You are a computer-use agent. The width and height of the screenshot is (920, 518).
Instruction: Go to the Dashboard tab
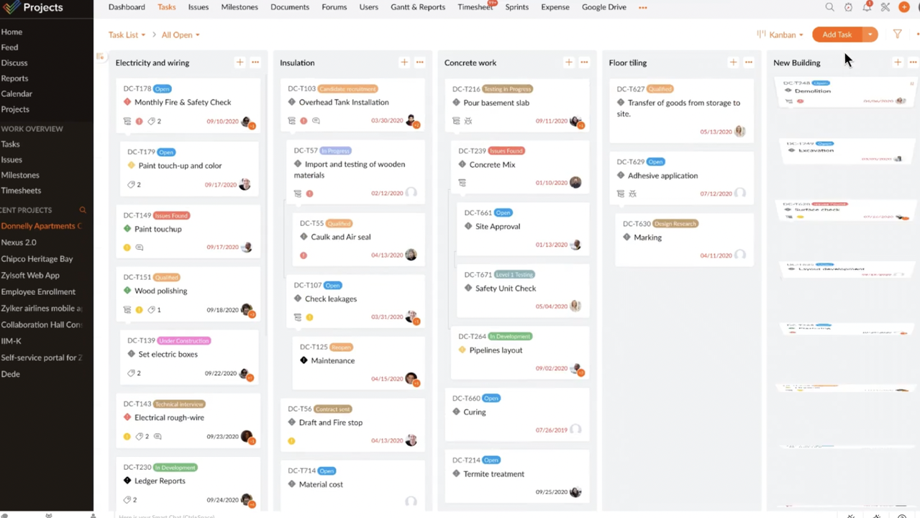click(127, 7)
